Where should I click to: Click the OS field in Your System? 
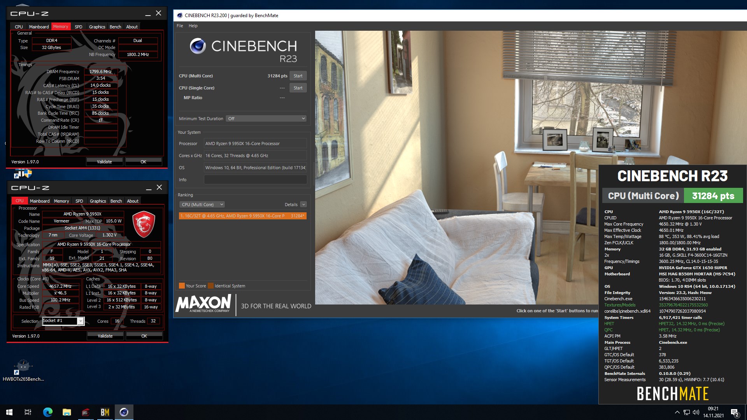[x=255, y=168]
